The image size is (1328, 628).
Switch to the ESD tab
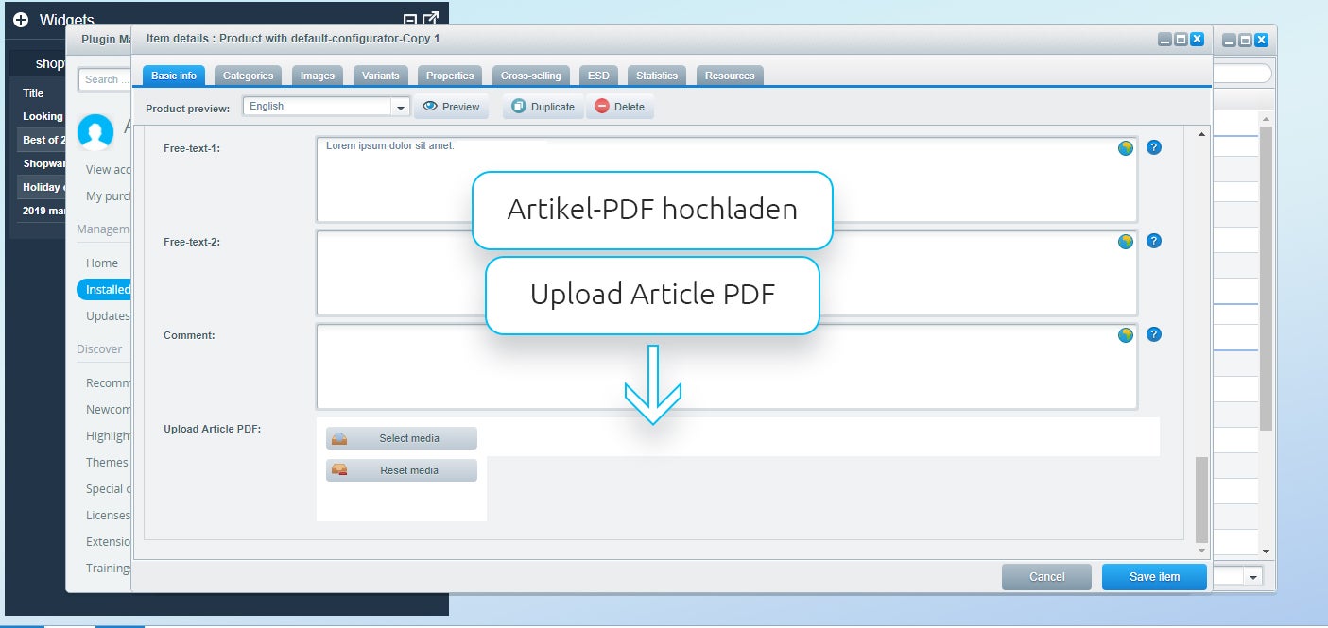point(598,76)
